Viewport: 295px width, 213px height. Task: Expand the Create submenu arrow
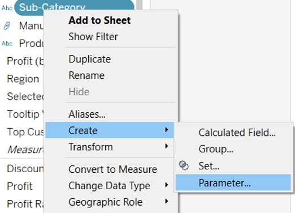pyautogui.click(x=167, y=130)
